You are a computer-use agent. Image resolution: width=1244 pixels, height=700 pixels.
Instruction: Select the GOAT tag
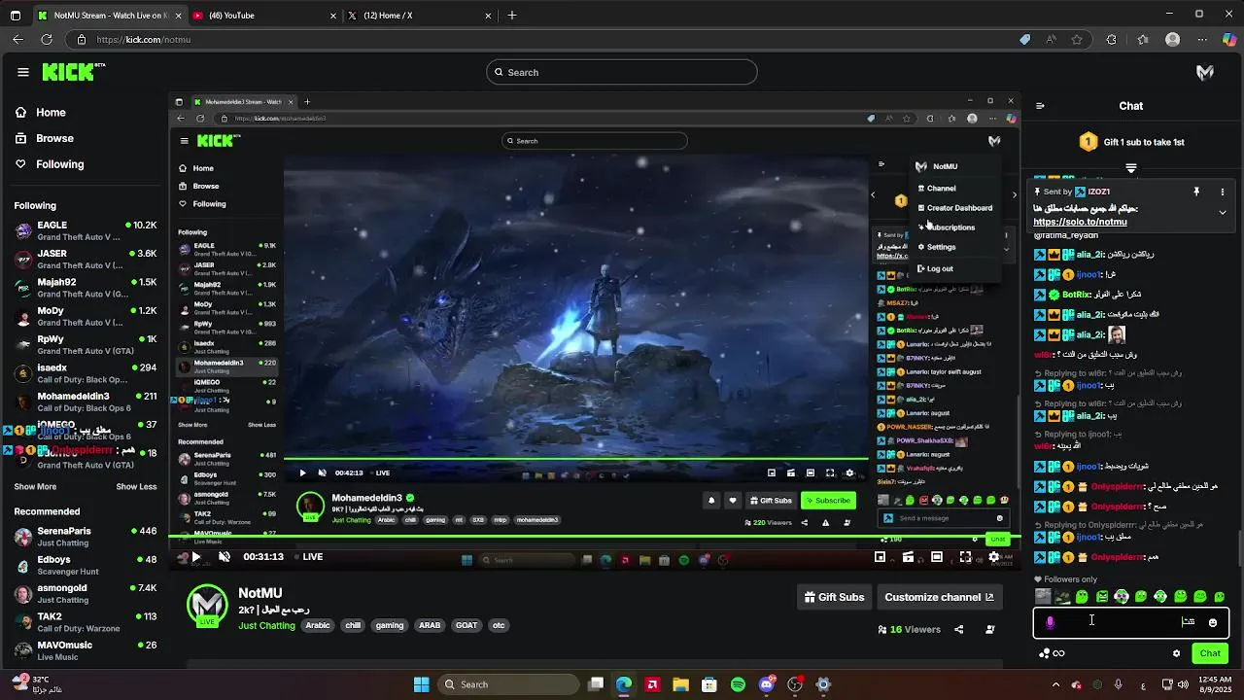click(x=466, y=625)
